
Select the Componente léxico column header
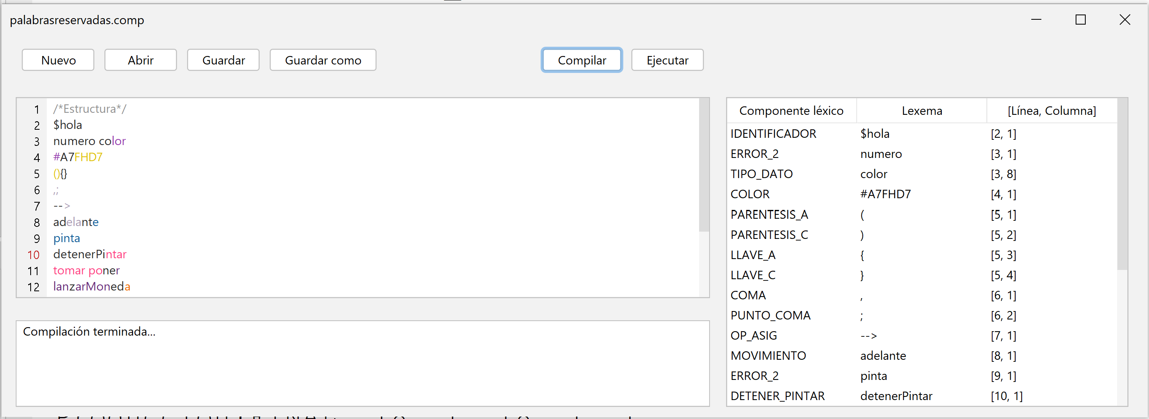pos(791,110)
